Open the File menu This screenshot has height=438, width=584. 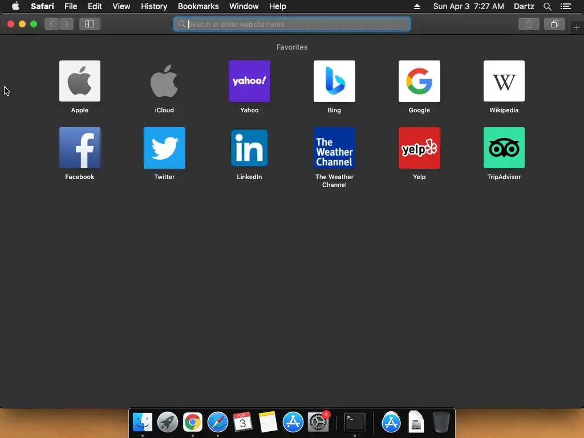pyautogui.click(x=70, y=6)
